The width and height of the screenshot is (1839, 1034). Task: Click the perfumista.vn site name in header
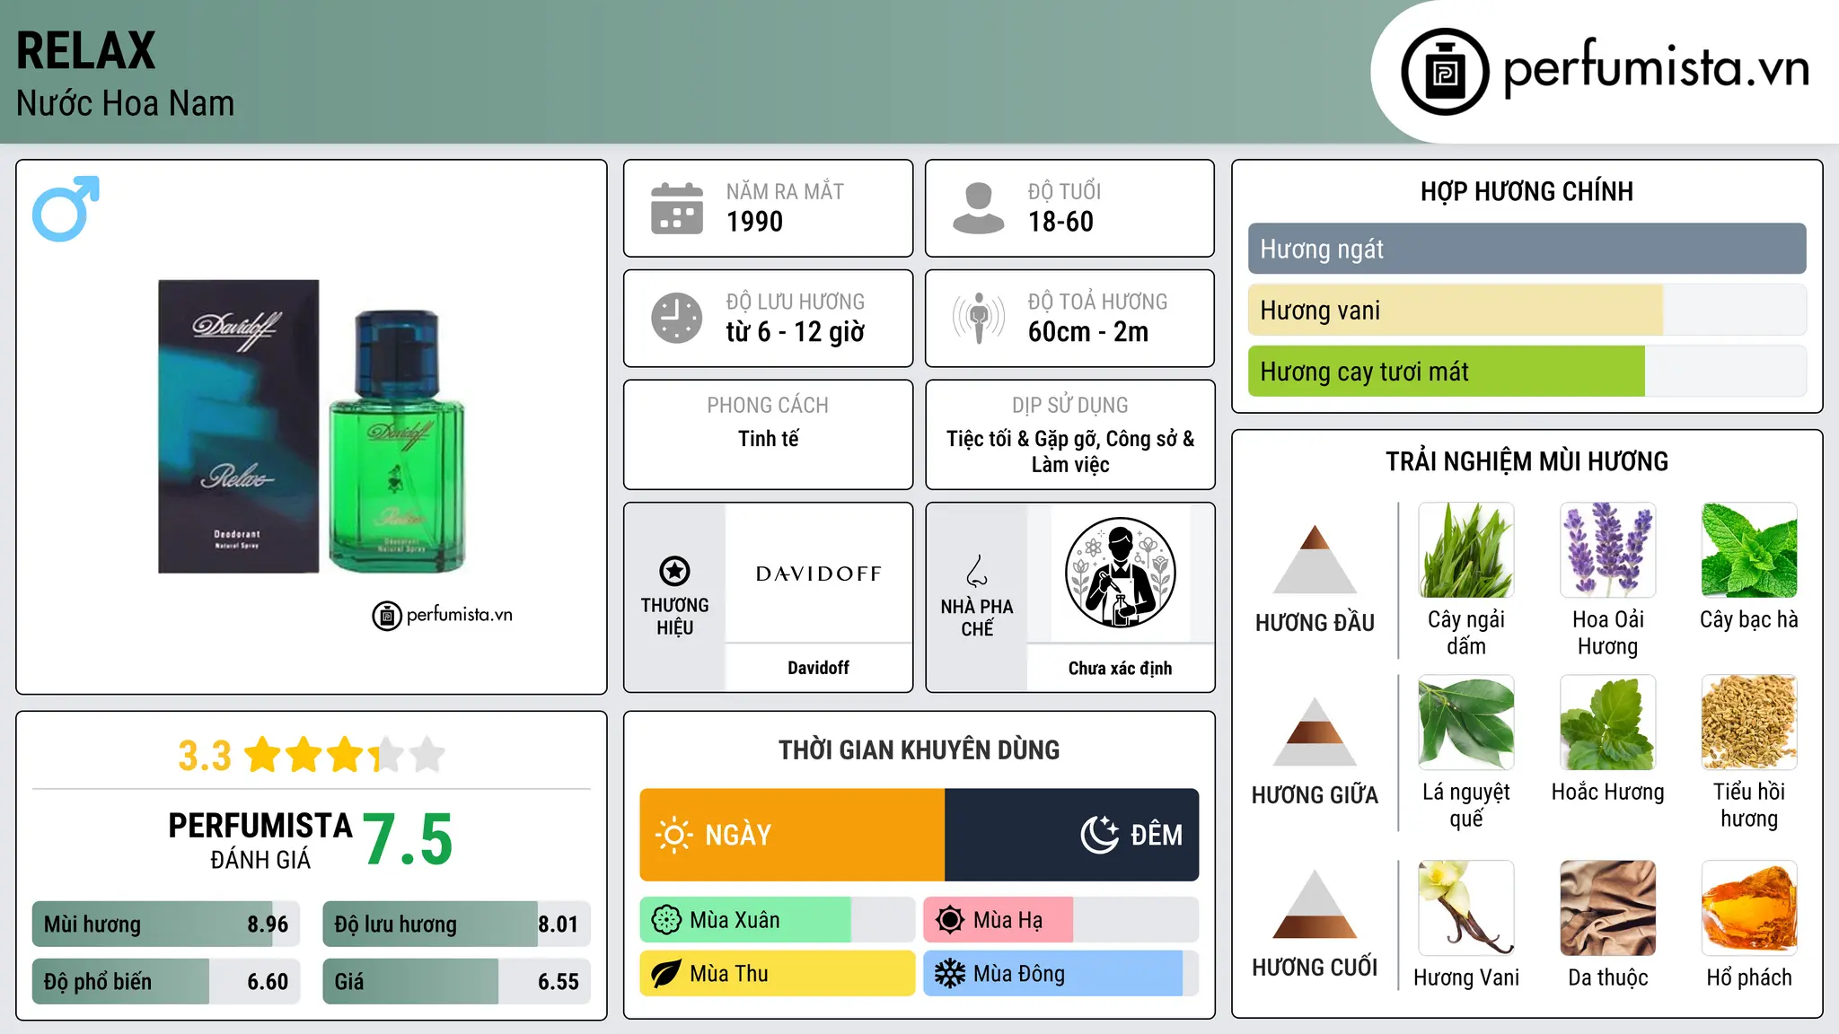pos(1657,68)
